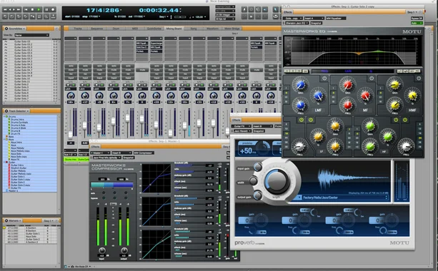Viewport: 438px width, 271px height.
Task: Toggle the metronome click icon
Action: [244, 9]
